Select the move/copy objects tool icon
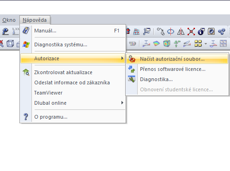 tap(160, 32)
